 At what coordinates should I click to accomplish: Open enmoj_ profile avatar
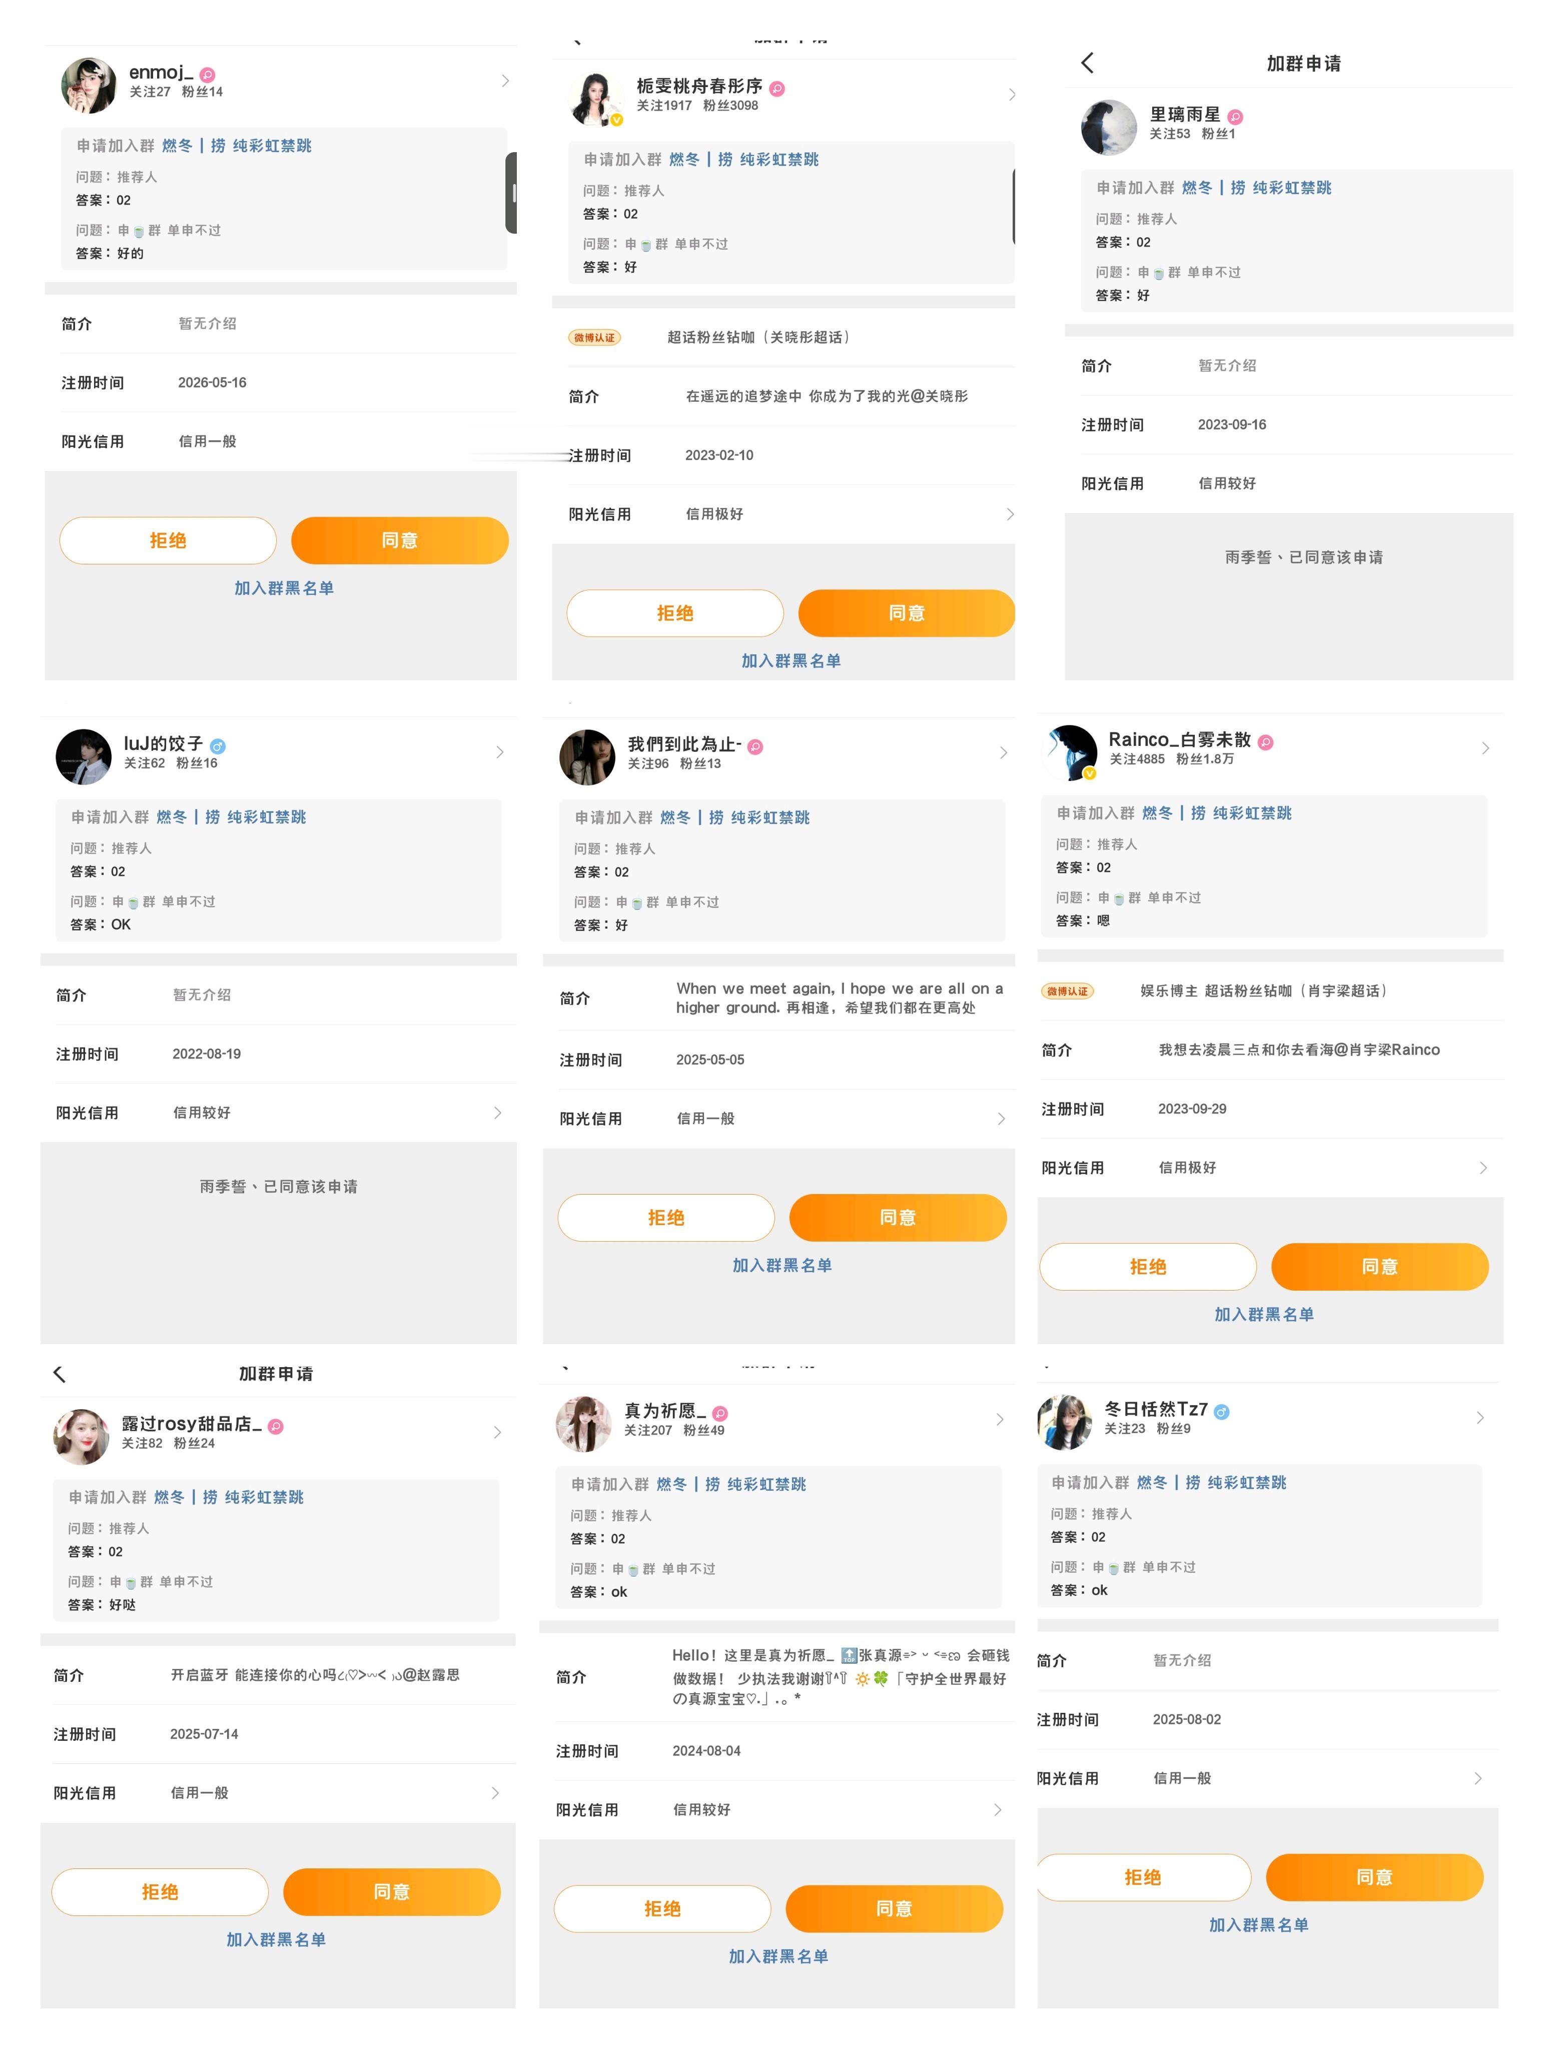coord(89,85)
